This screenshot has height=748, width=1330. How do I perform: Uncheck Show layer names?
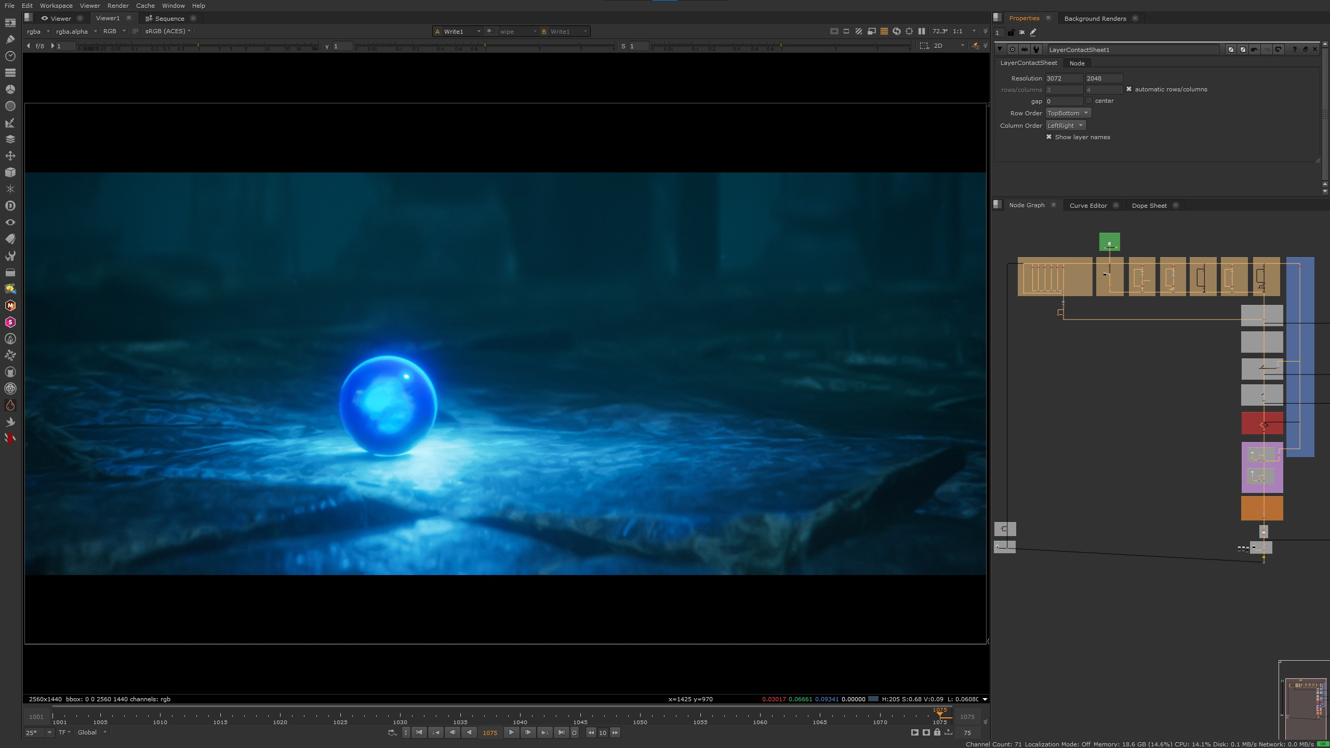tap(1049, 137)
